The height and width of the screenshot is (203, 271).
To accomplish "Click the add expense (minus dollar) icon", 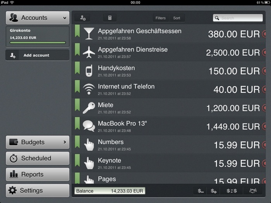I will [x=201, y=191].
